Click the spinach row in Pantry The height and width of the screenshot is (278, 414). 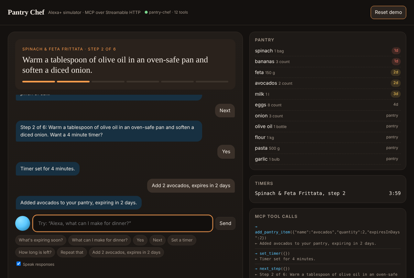tap(328, 51)
